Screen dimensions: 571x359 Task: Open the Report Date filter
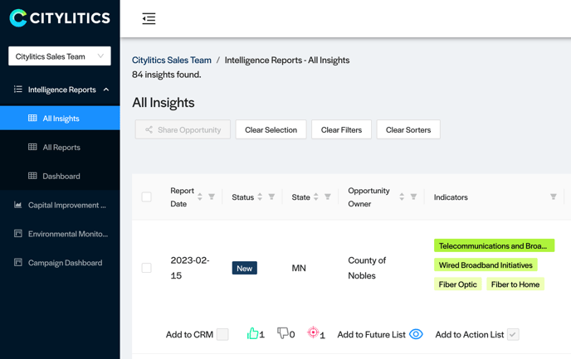[212, 196]
